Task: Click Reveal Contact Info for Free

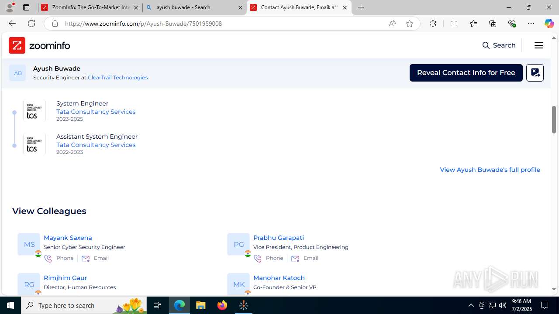Action: (x=466, y=73)
